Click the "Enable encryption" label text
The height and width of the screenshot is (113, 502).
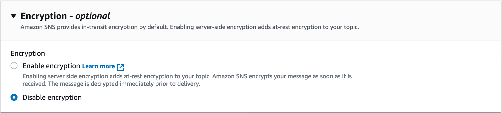tap(51, 66)
